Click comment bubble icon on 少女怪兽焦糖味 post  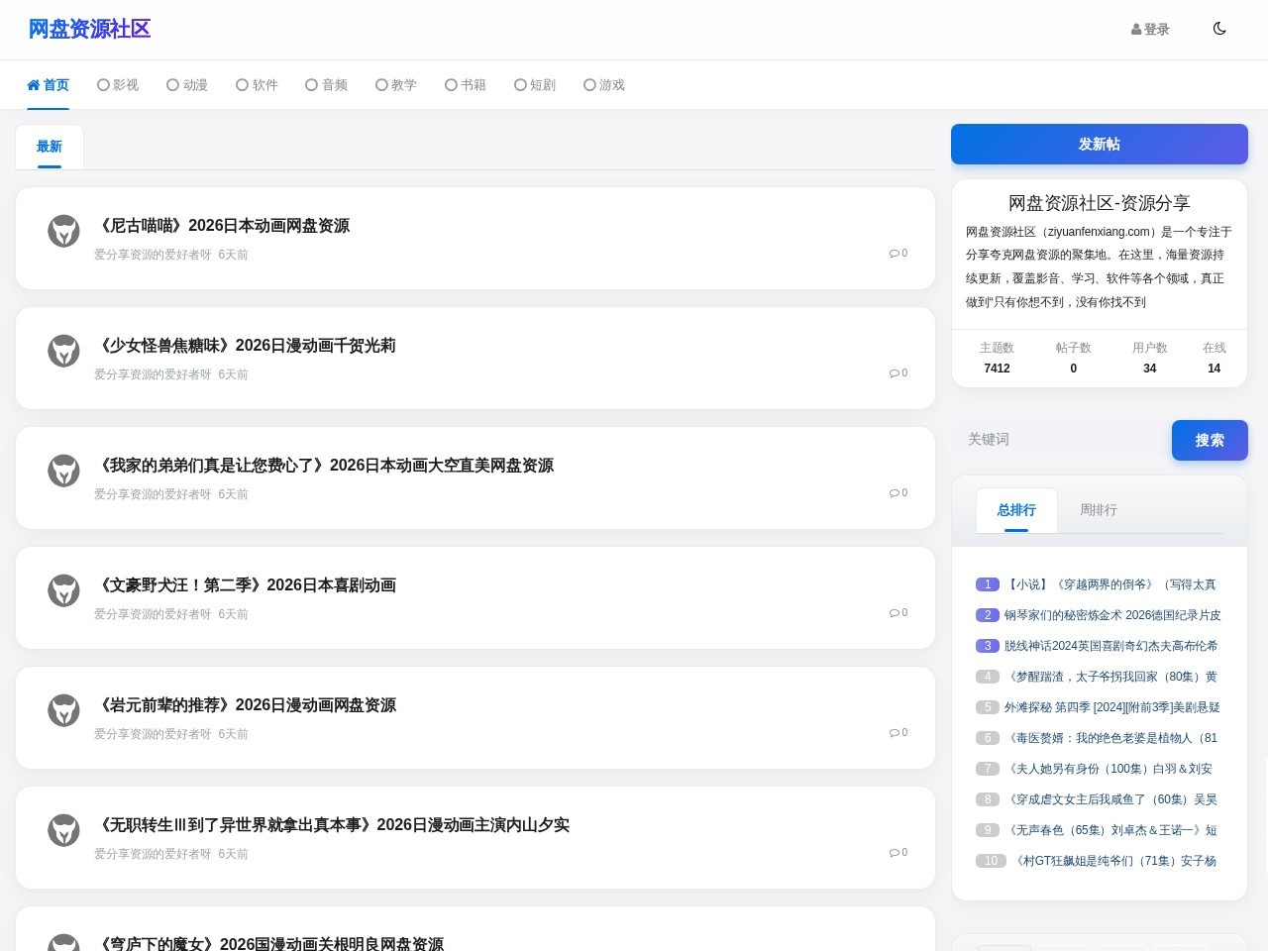pyautogui.click(x=894, y=373)
